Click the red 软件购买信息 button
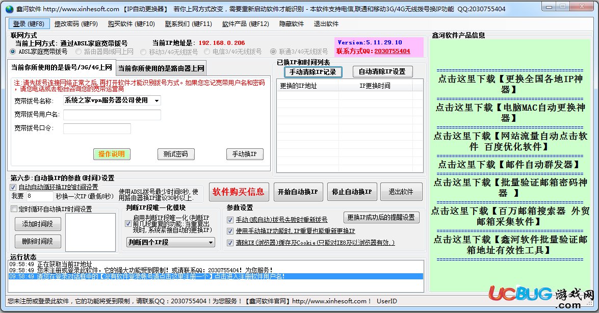 pyautogui.click(x=239, y=192)
